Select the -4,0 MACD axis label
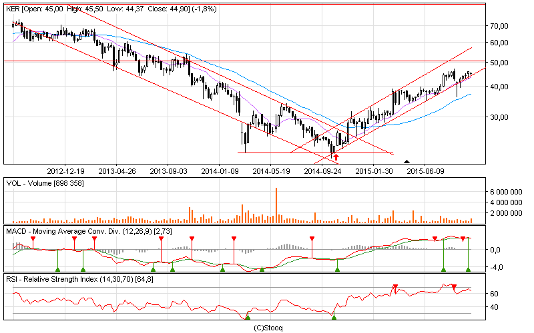This screenshot has height=333, width=534. pos(495,268)
